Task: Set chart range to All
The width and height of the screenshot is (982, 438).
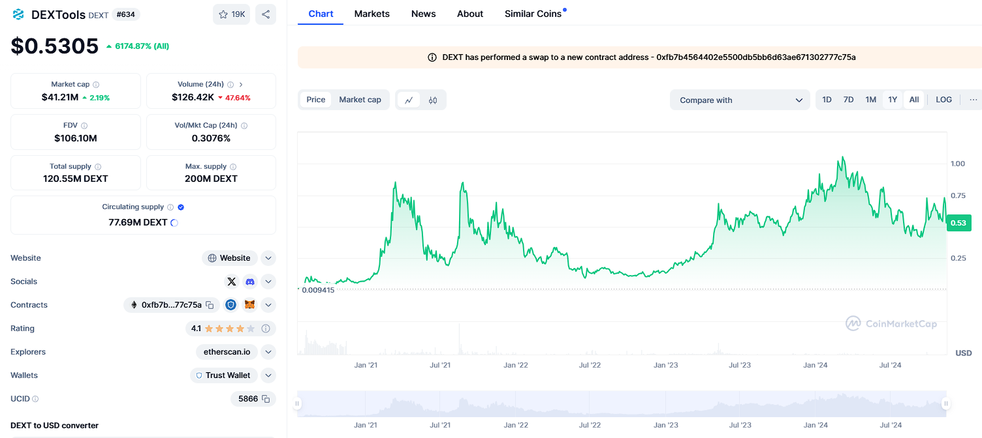Action: [914, 100]
